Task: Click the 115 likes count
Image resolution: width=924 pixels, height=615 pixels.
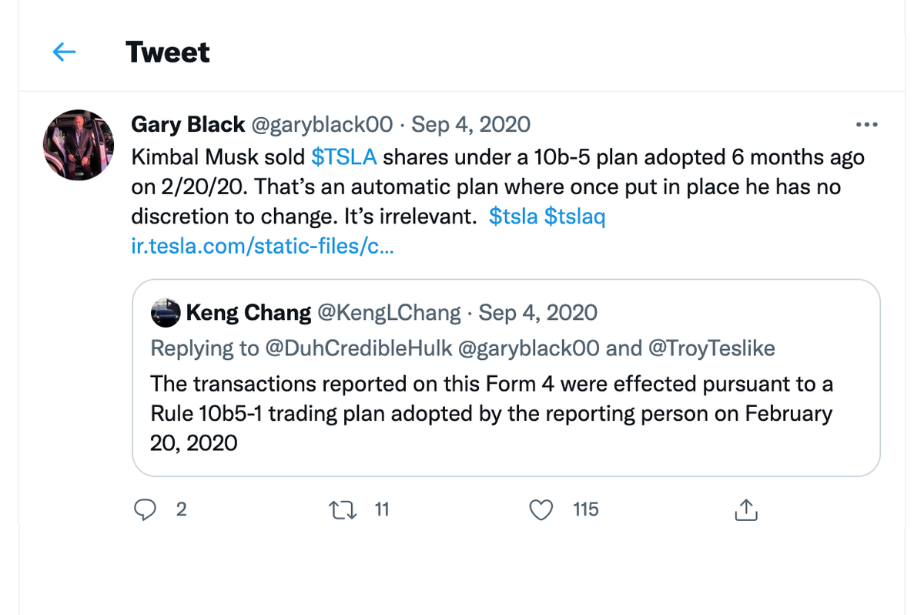Action: click(x=586, y=509)
